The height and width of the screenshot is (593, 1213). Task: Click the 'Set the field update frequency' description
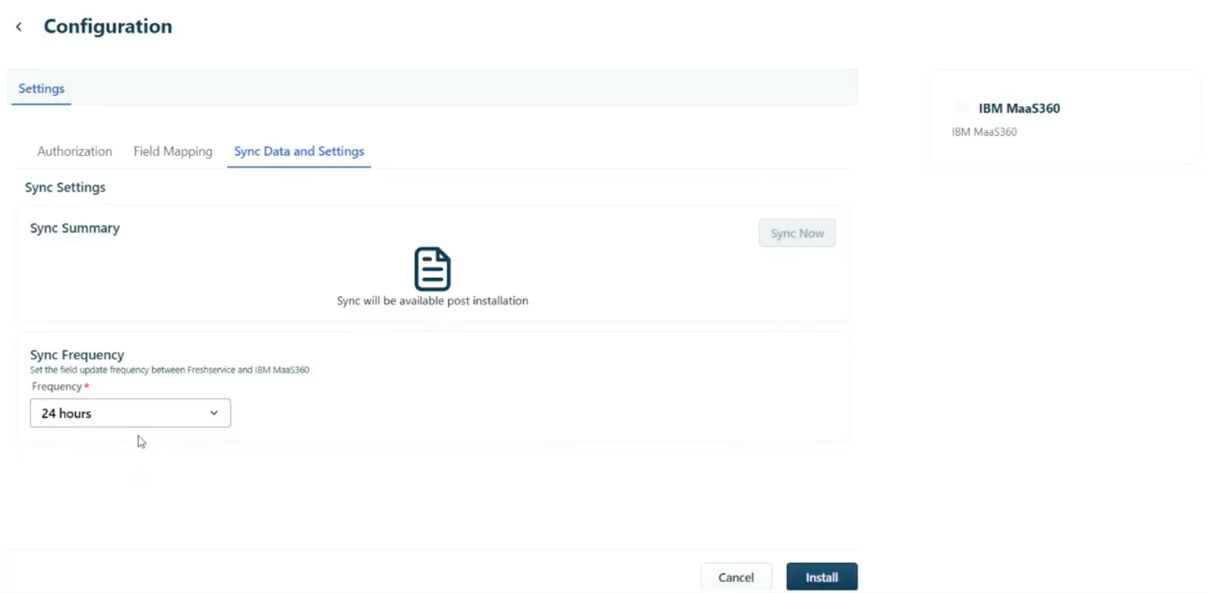(x=170, y=370)
